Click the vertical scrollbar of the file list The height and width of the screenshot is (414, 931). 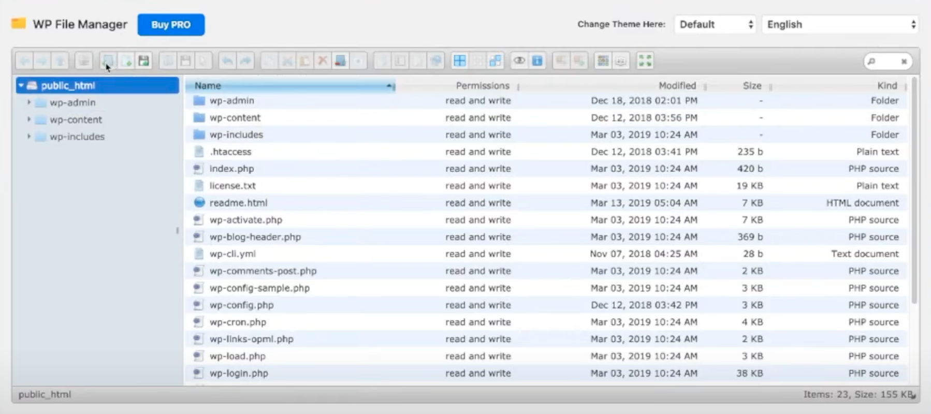pyautogui.click(x=914, y=191)
